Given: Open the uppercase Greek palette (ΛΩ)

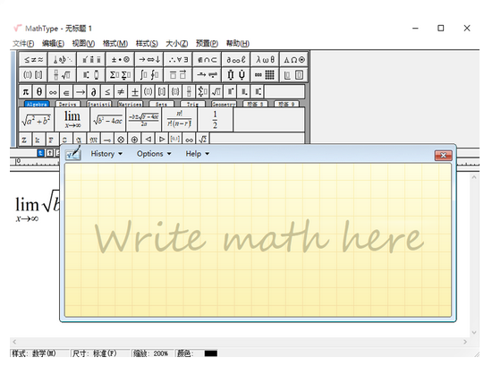Looking at the screenshot, I should (x=293, y=59).
